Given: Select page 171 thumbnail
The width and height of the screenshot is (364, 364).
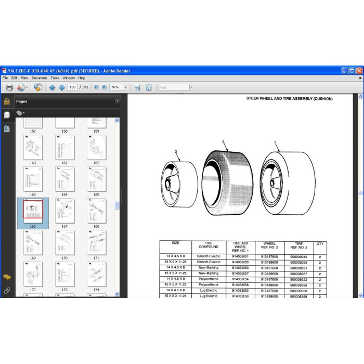Looking at the screenshot, I should click(97, 243).
